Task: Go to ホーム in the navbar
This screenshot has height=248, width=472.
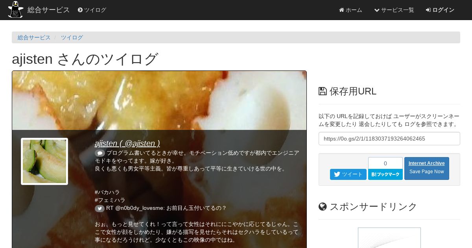Action: pos(350,10)
